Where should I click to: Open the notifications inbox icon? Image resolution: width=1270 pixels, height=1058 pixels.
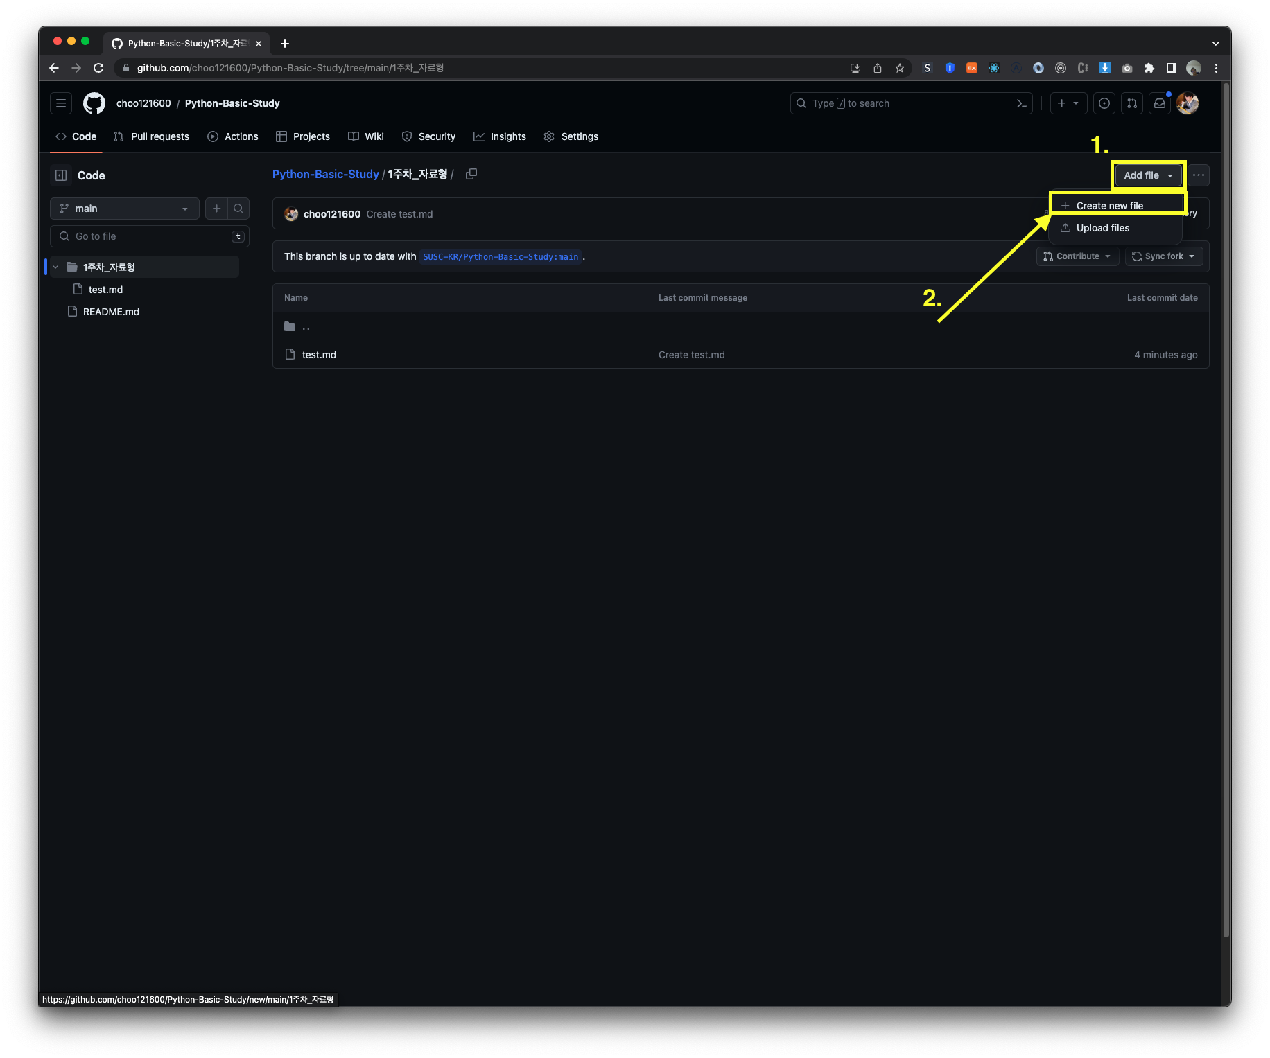click(1160, 103)
